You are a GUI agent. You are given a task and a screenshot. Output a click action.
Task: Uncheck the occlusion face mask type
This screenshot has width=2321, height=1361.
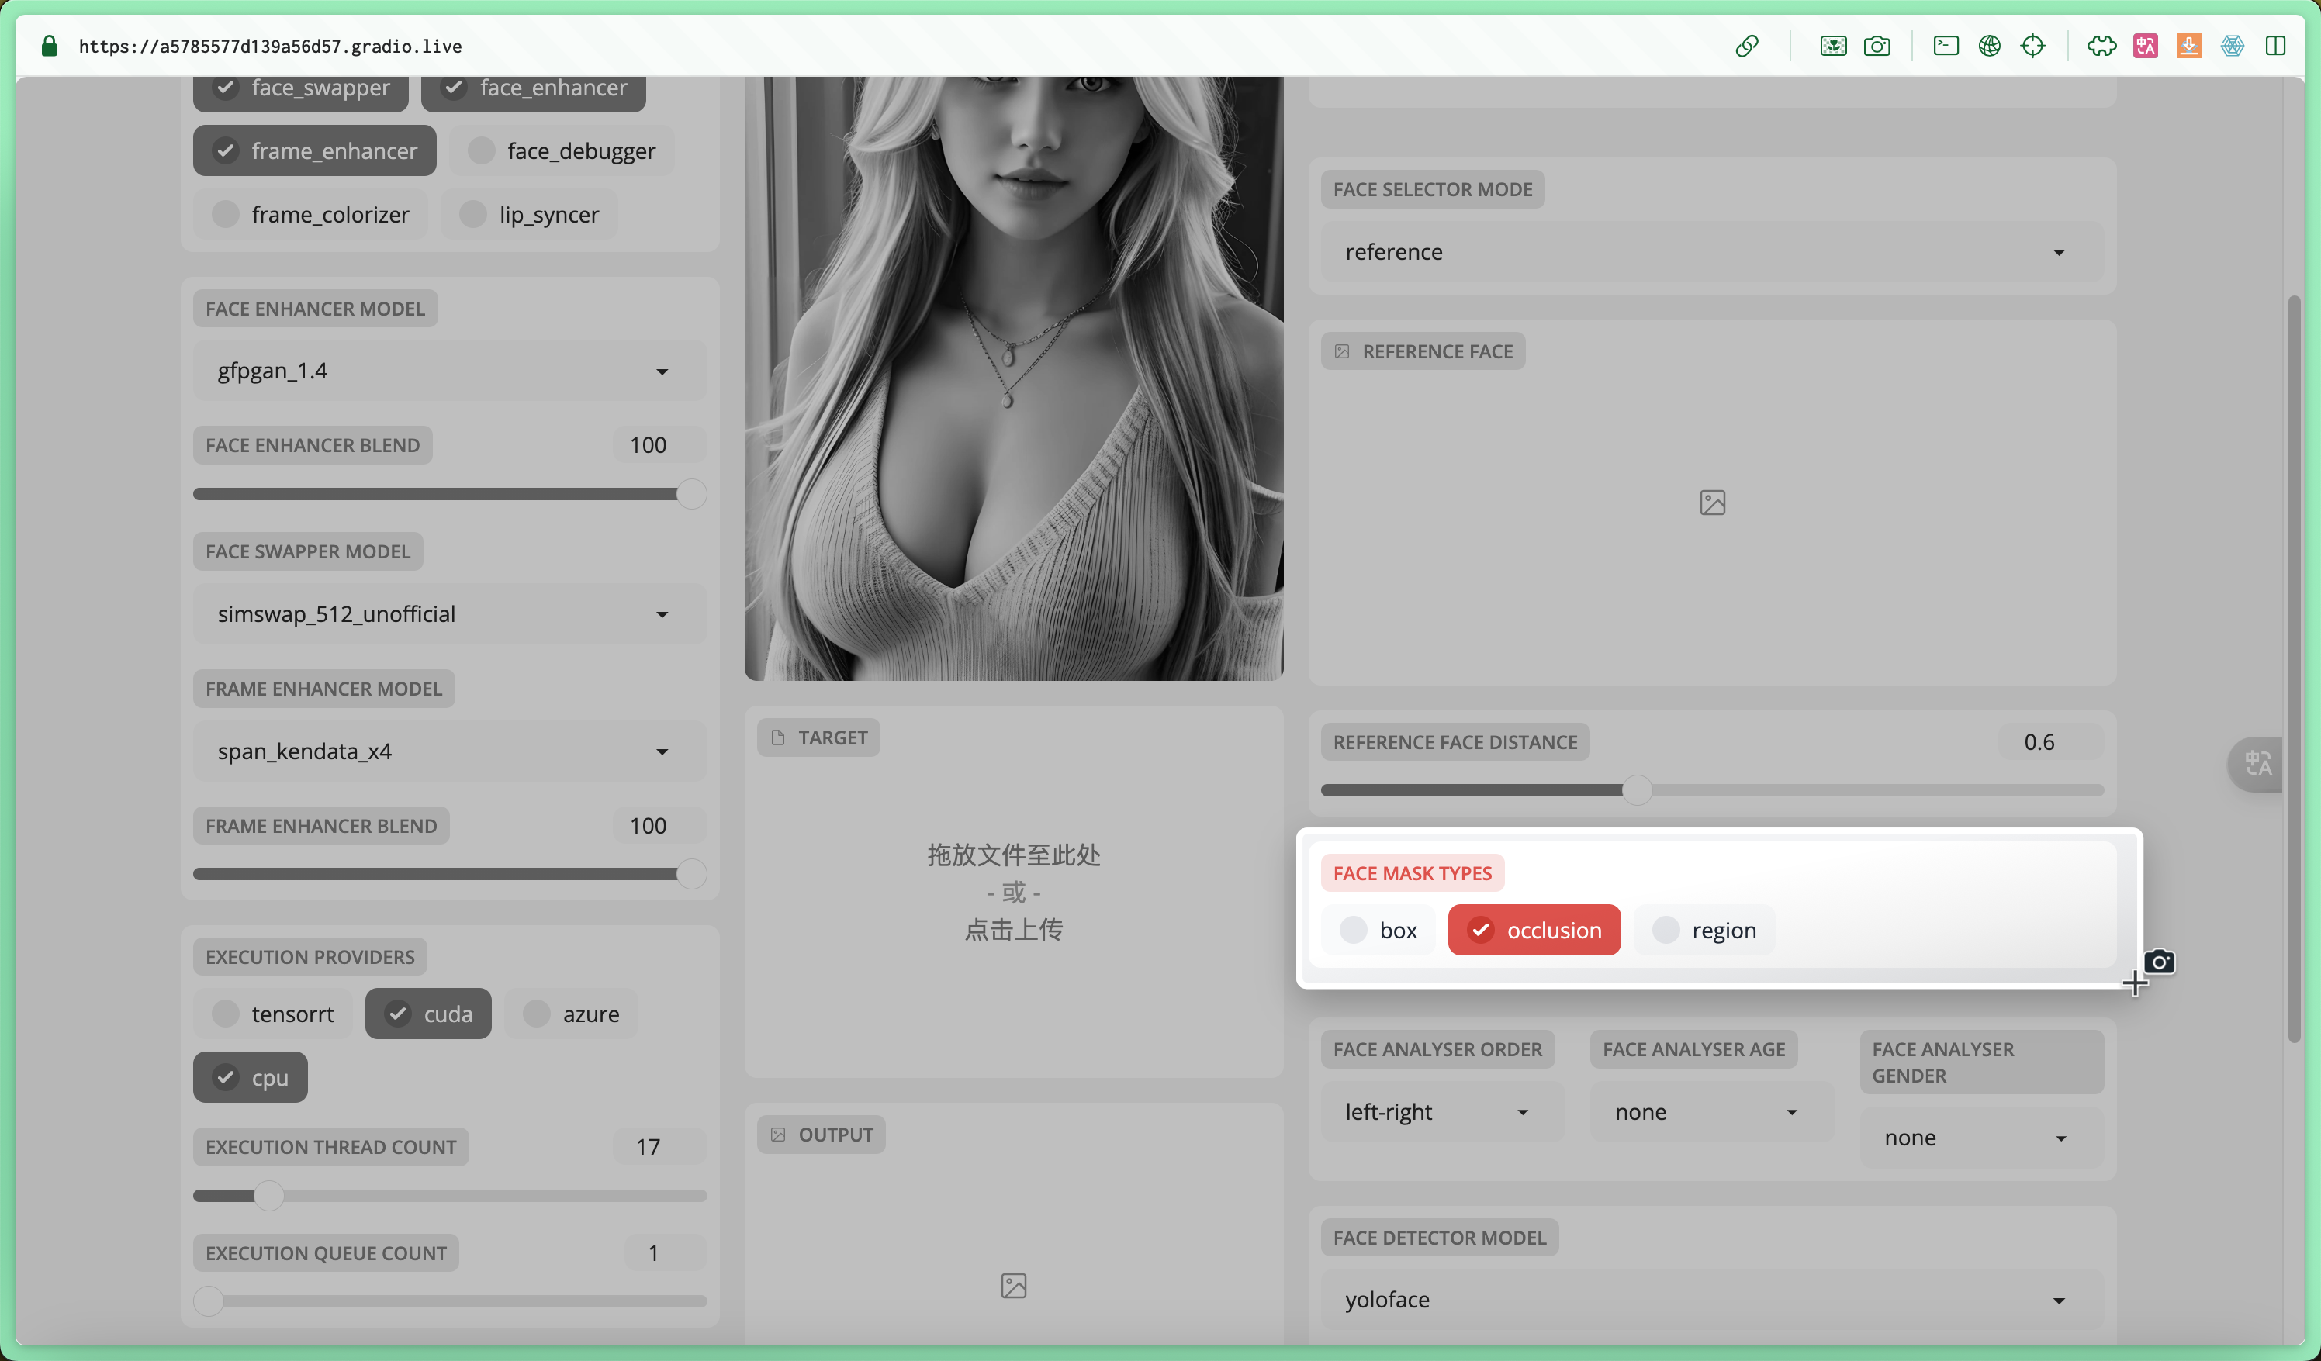[1534, 930]
